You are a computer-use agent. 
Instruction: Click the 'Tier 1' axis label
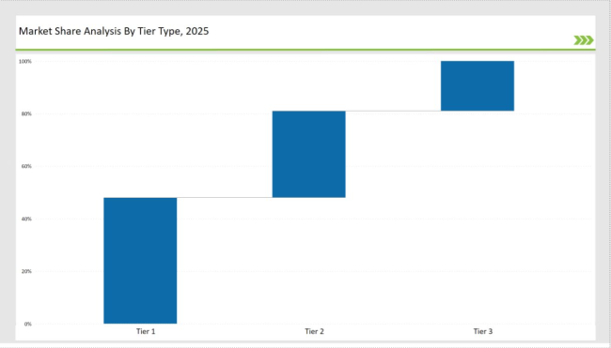pyautogui.click(x=146, y=331)
